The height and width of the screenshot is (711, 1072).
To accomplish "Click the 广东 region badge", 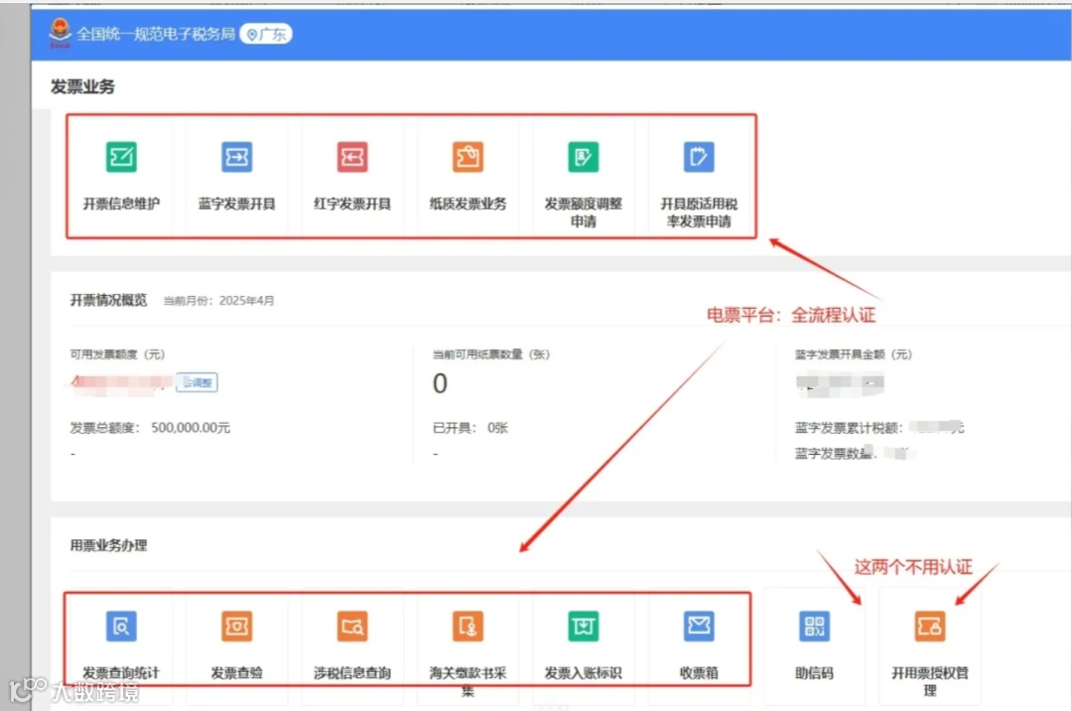I will click(x=265, y=33).
